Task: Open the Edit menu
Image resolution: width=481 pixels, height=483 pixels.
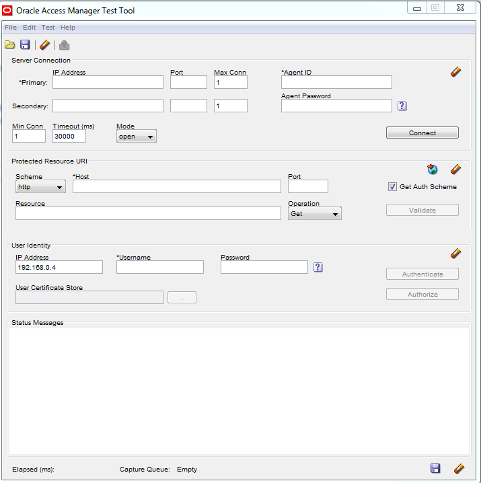Action: coord(30,28)
